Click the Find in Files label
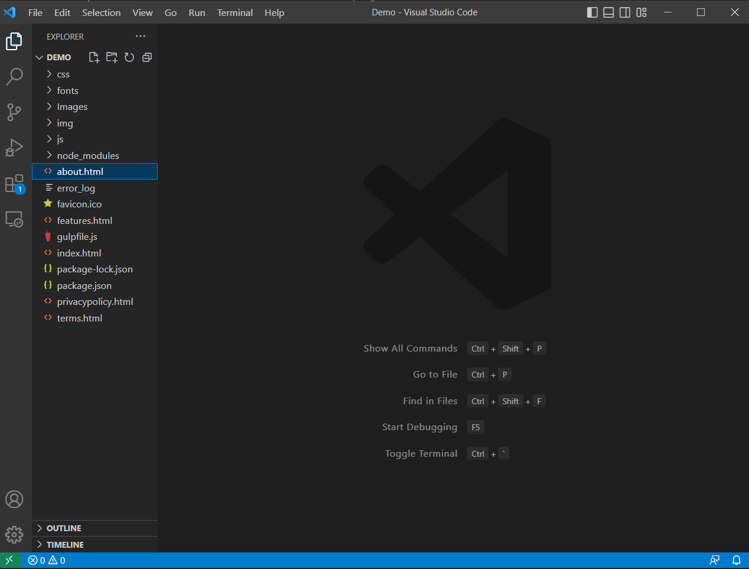749x569 pixels. click(430, 401)
